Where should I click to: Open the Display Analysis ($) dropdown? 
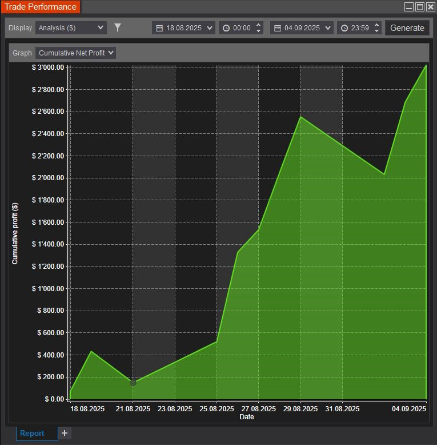[71, 28]
